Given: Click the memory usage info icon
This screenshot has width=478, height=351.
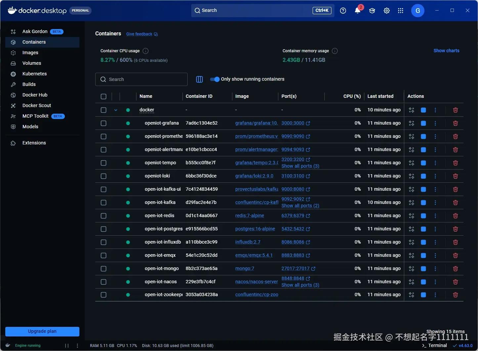Looking at the screenshot, I should click(x=335, y=51).
